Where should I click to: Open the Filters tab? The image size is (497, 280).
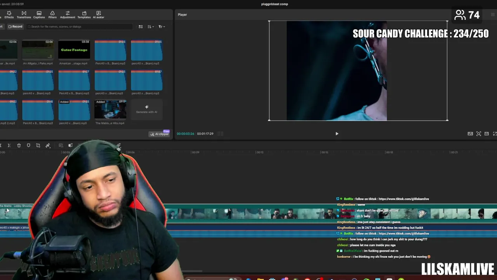[52, 15]
